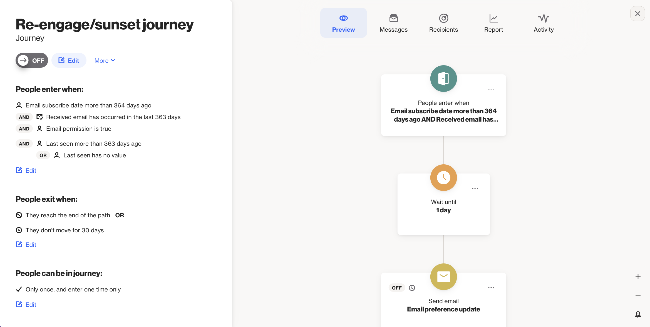Zoom in with the plus icon
The image size is (650, 327).
click(638, 276)
